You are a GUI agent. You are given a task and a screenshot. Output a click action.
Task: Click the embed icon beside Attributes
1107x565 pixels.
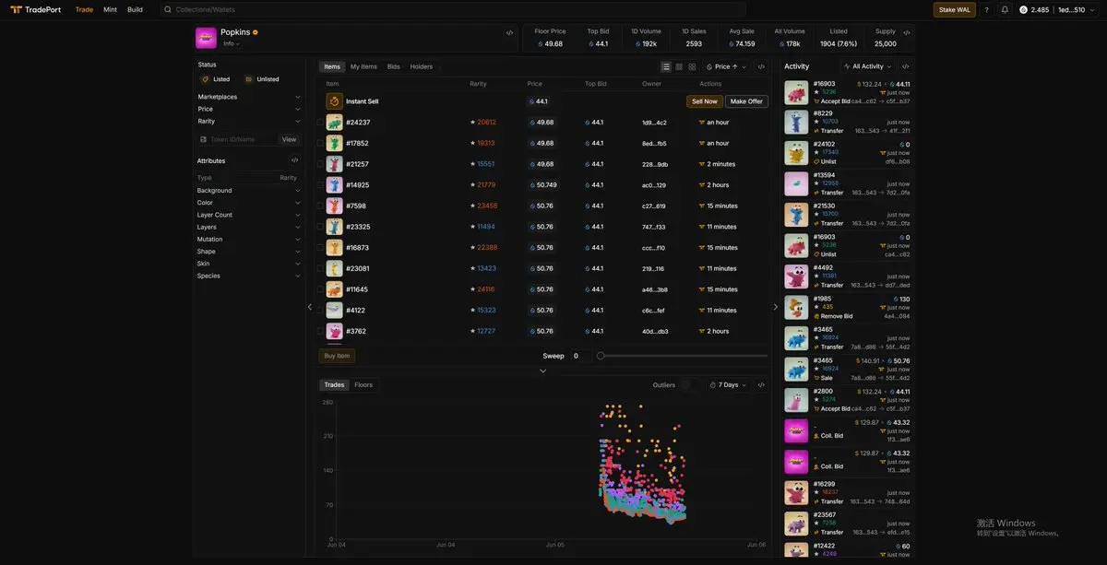(294, 160)
